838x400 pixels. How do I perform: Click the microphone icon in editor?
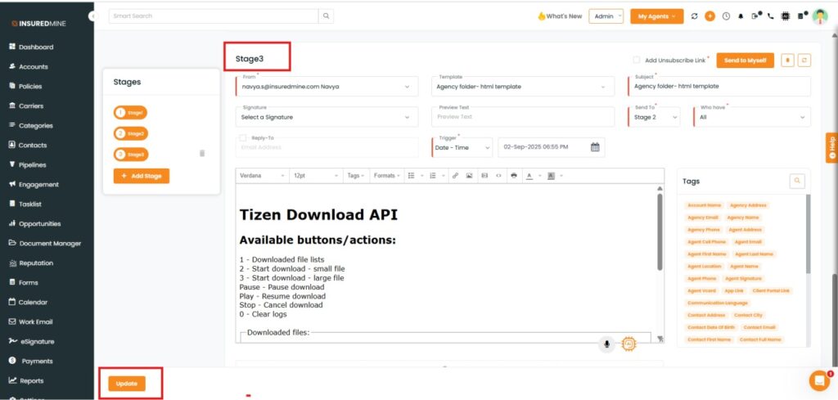(606, 344)
